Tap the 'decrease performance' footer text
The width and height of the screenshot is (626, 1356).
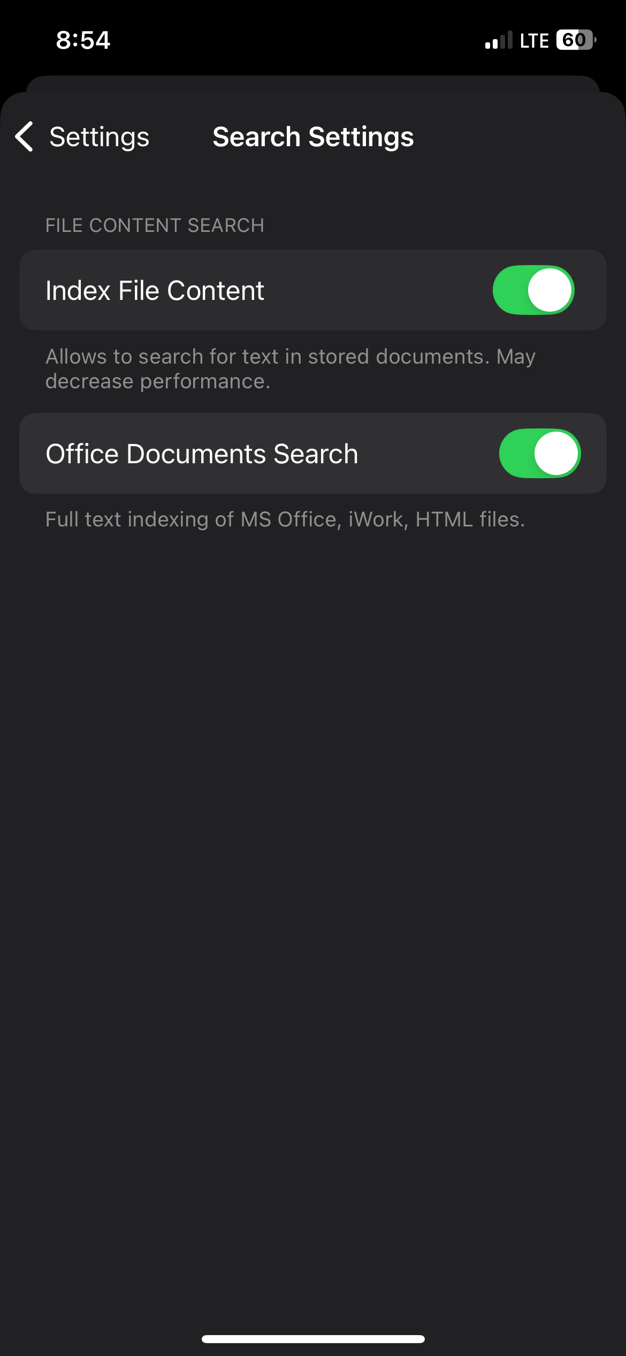158,381
